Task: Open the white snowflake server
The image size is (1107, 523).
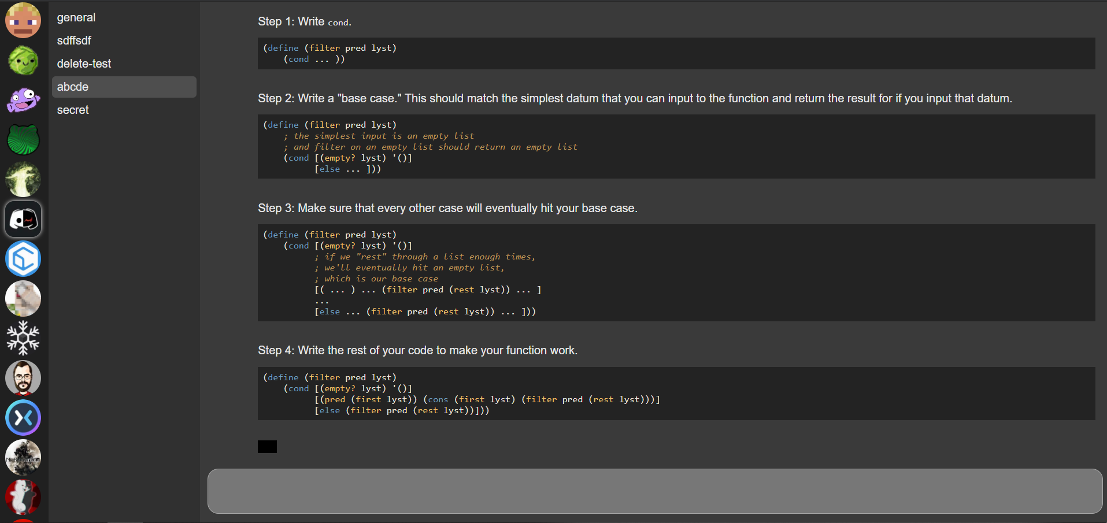Action: (23, 338)
